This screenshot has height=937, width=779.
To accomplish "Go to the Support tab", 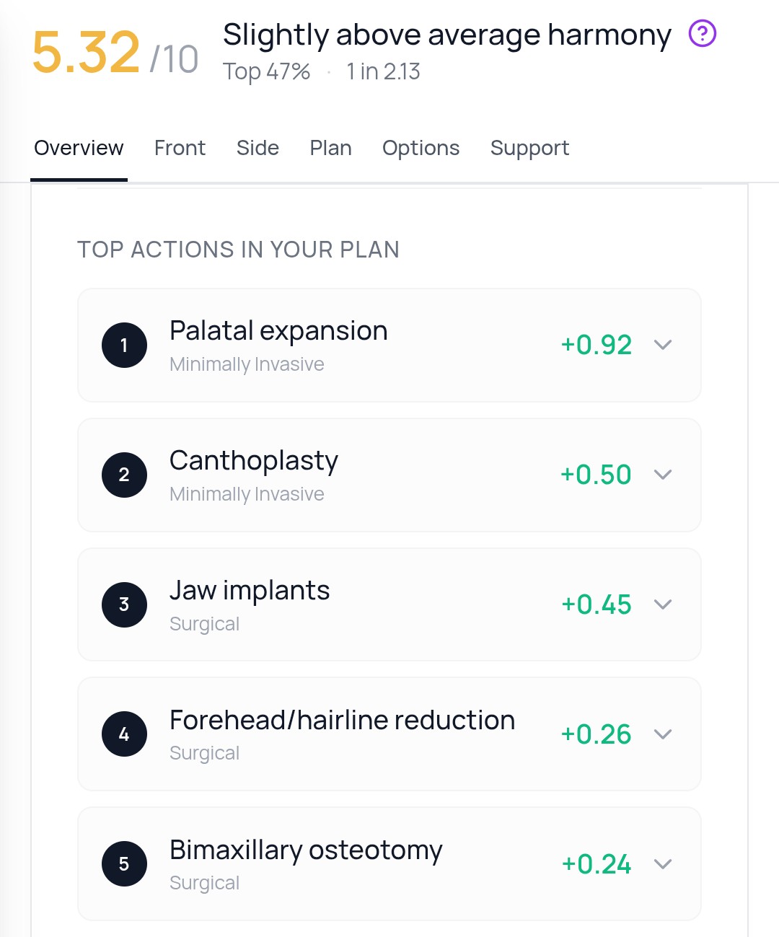I will tap(529, 148).
